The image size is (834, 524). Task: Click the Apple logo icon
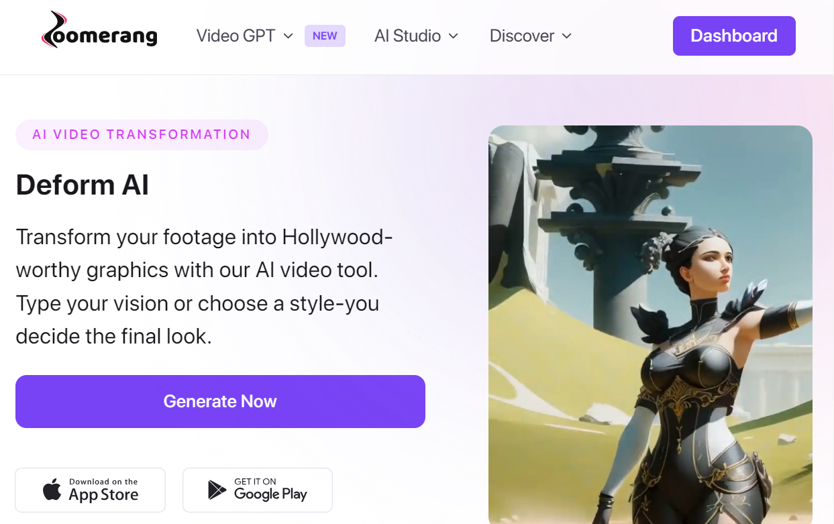52,490
